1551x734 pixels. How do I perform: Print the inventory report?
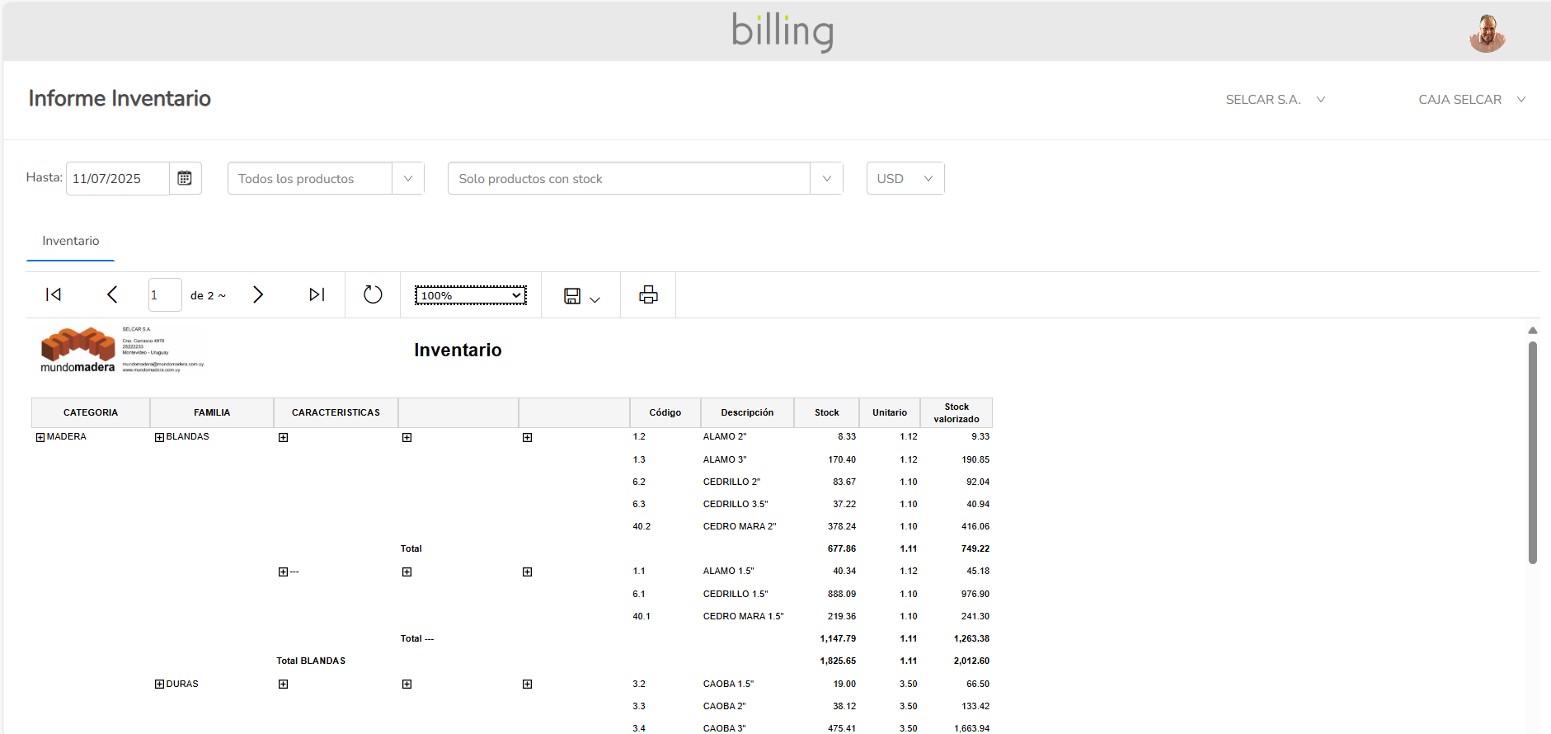(648, 294)
